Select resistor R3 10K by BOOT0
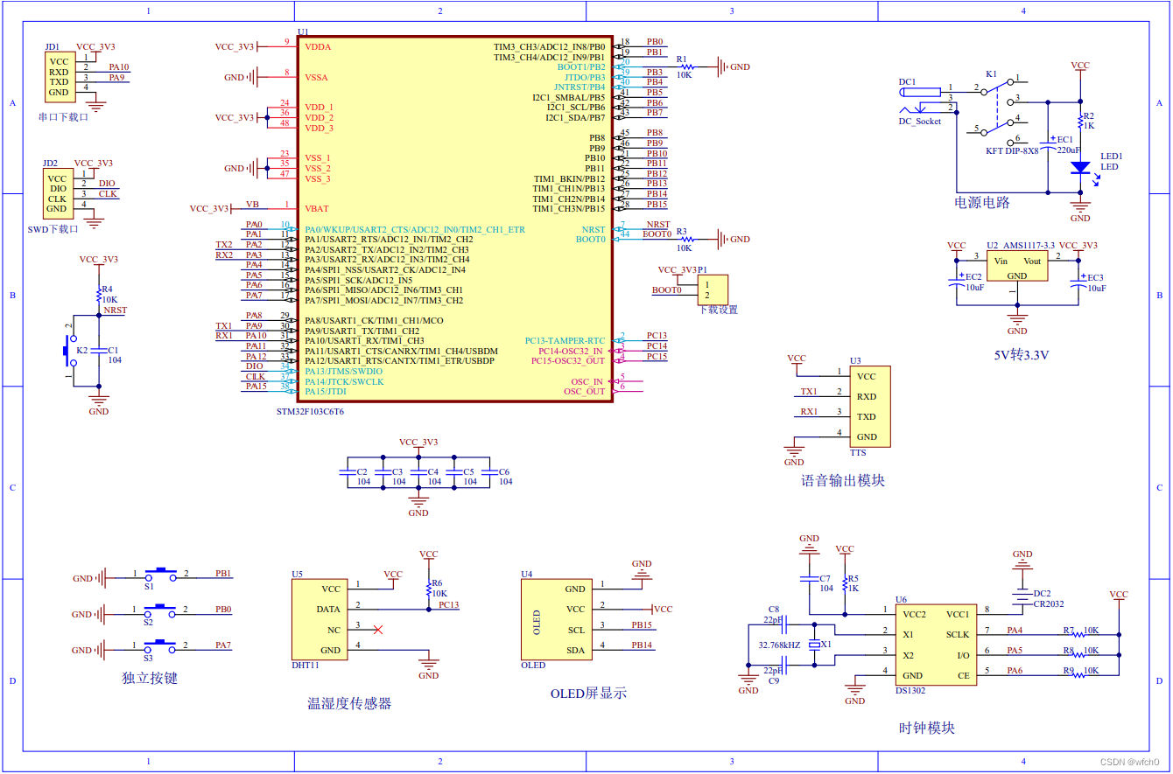 pyautogui.click(x=686, y=239)
